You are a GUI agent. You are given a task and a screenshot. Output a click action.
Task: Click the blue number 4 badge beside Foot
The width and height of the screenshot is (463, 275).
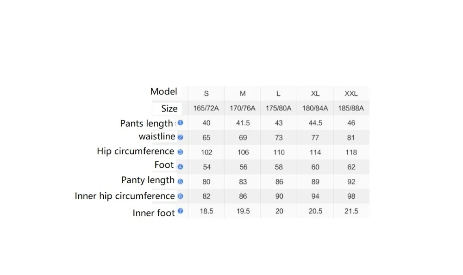[x=181, y=167]
